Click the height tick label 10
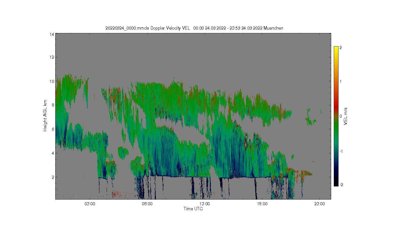 52,81
